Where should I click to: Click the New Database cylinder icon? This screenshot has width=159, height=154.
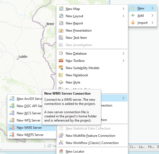pos(61,53)
